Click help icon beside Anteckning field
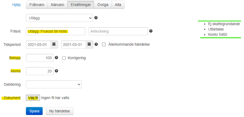Viewport: 244px width, 117px height. pyautogui.click(x=151, y=31)
